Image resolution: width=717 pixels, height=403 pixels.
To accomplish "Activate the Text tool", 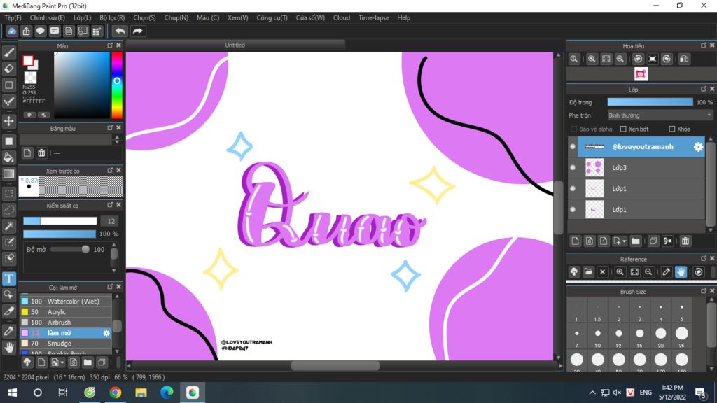I will click(8, 278).
